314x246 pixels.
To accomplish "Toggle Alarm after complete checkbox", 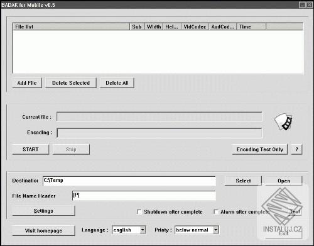I will pos(216,211).
